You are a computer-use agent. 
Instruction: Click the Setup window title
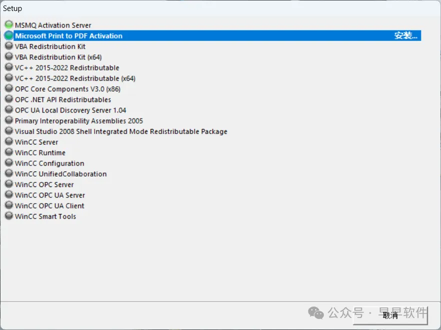(x=12, y=8)
